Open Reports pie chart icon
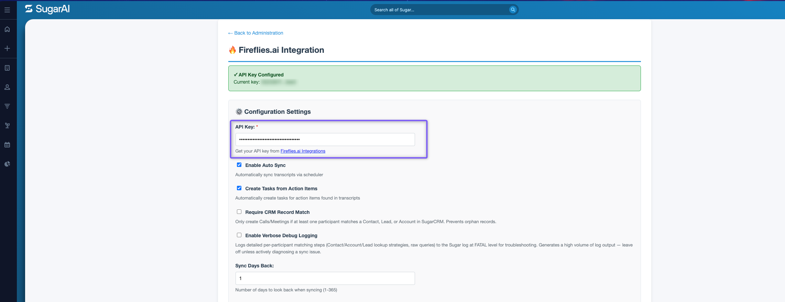The width and height of the screenshot is (785, 302). click(7, 164)
